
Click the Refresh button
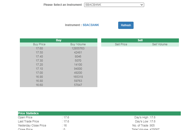pos(126,25)
